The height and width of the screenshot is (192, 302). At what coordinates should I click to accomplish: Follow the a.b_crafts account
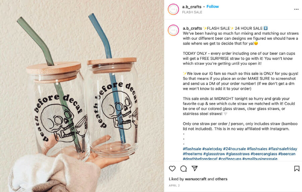coord(212,7)
